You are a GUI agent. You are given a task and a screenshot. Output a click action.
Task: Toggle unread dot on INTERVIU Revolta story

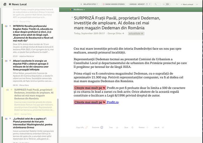(x=10, y=26)
